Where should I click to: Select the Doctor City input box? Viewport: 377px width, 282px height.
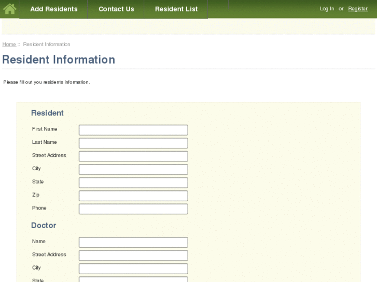point(133,269)
